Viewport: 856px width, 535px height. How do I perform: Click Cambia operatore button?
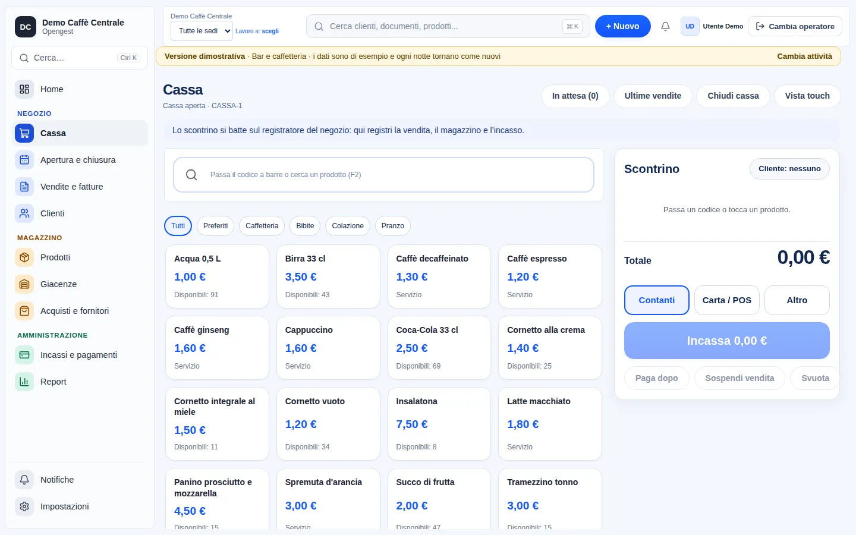tap(795, 26)
